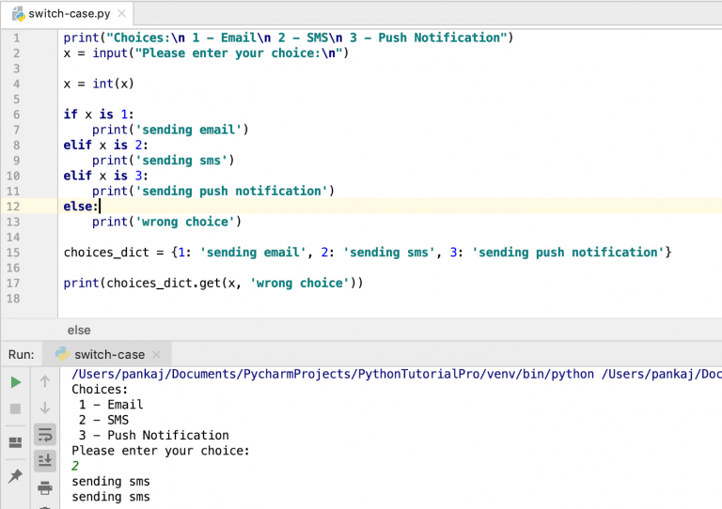Viewport: 722px width, 509px height.
Task: Click the code 'x = int(x)'
Action: coord(99,84)
